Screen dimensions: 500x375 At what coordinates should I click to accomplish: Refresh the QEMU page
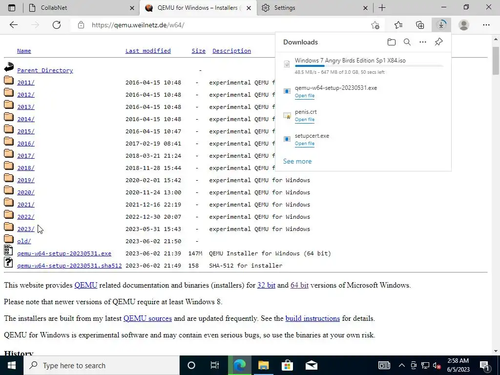57,25
